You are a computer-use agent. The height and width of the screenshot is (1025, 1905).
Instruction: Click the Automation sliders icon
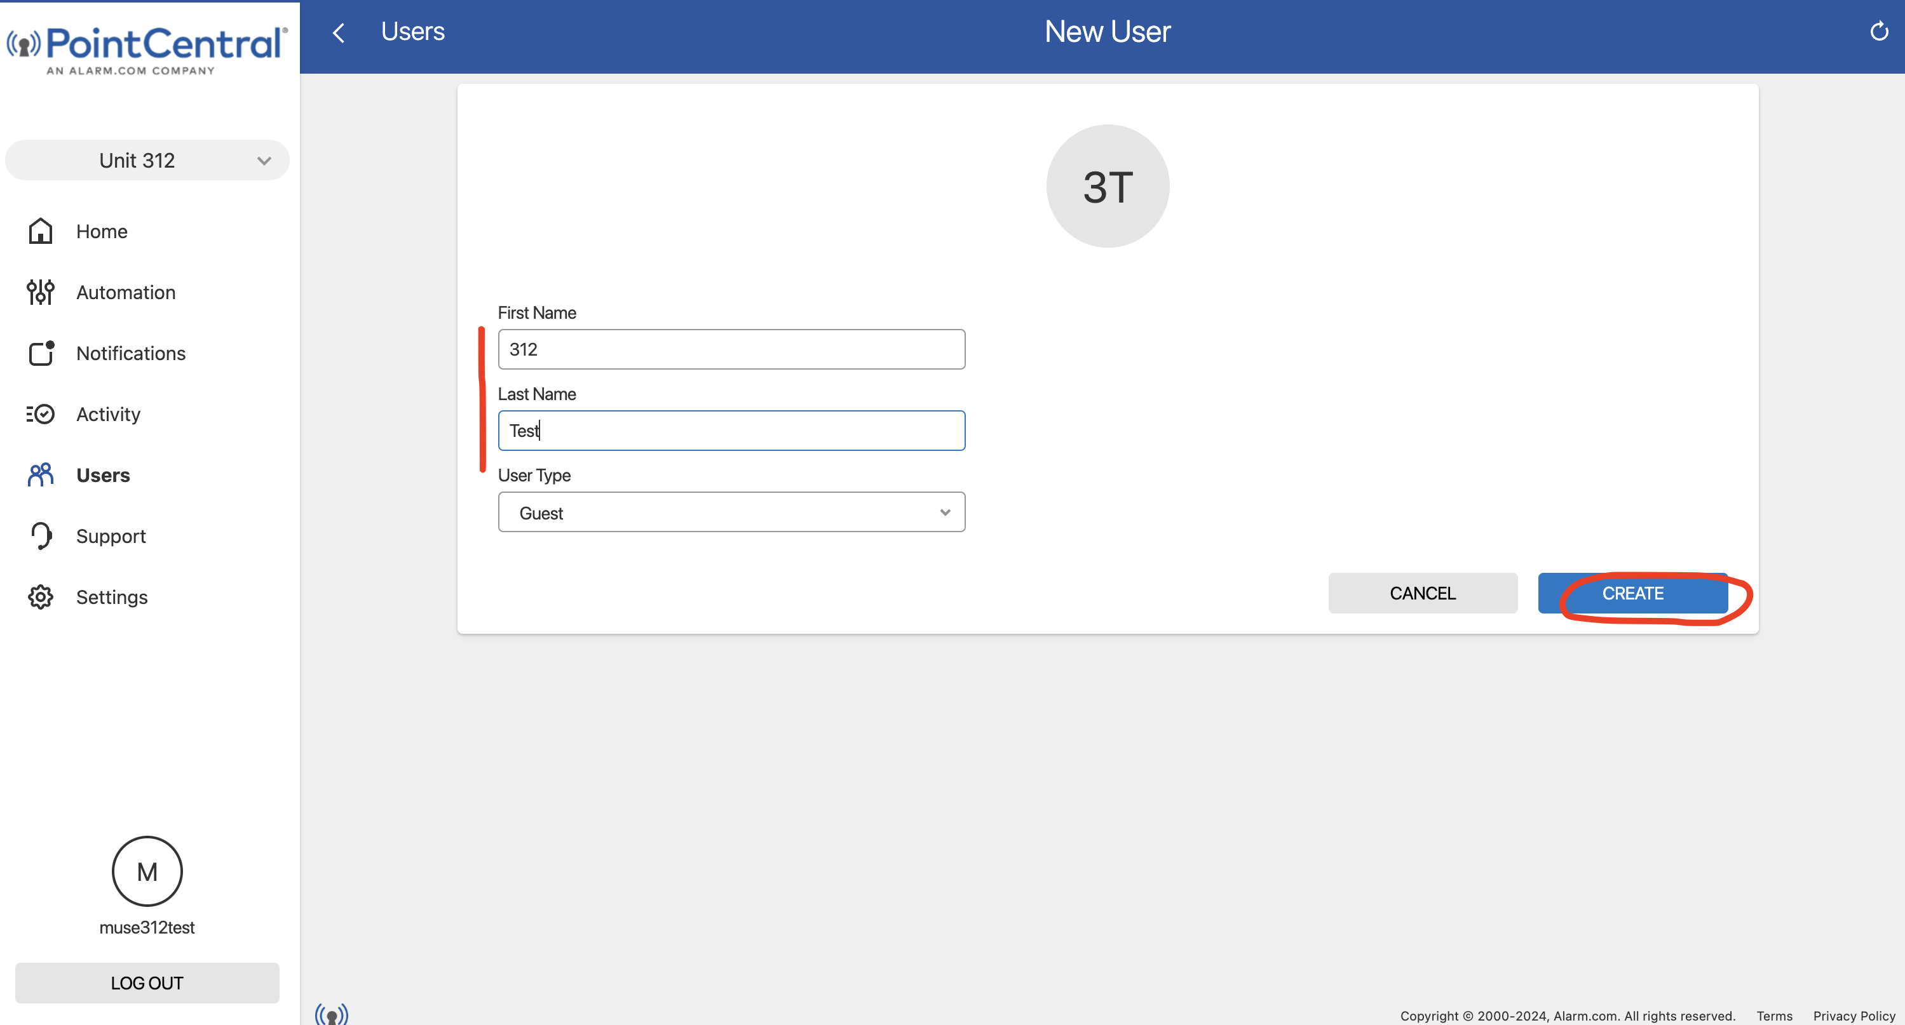pos(41,293)
